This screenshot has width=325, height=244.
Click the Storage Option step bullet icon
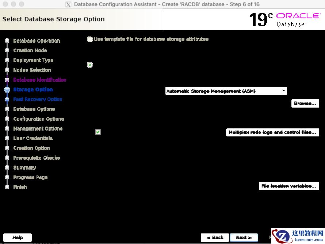pos(7,89)
